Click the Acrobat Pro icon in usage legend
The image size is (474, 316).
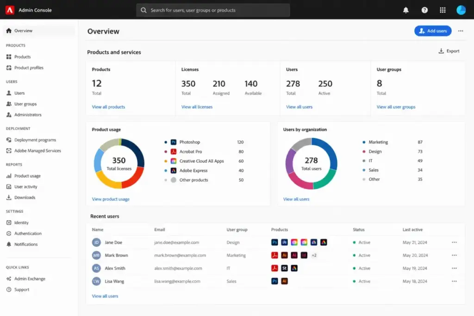point(174,152)
